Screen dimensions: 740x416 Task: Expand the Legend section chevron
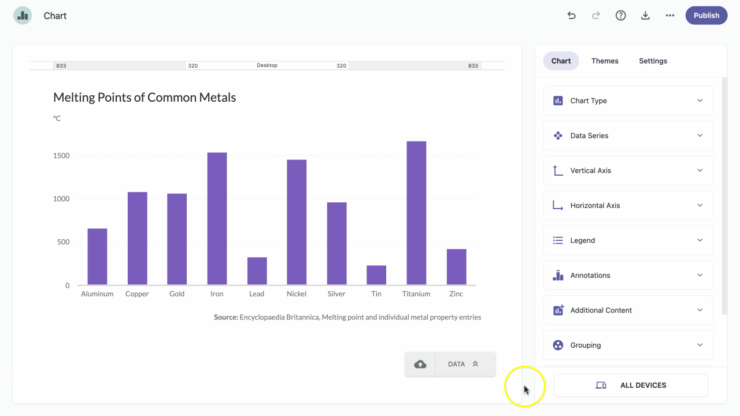point(700,240)
